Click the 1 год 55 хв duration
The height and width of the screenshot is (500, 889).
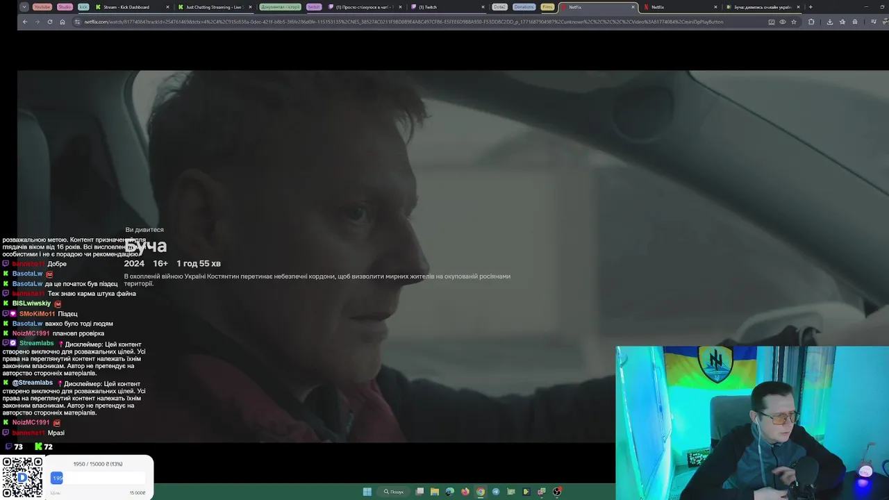click(199, 264)
